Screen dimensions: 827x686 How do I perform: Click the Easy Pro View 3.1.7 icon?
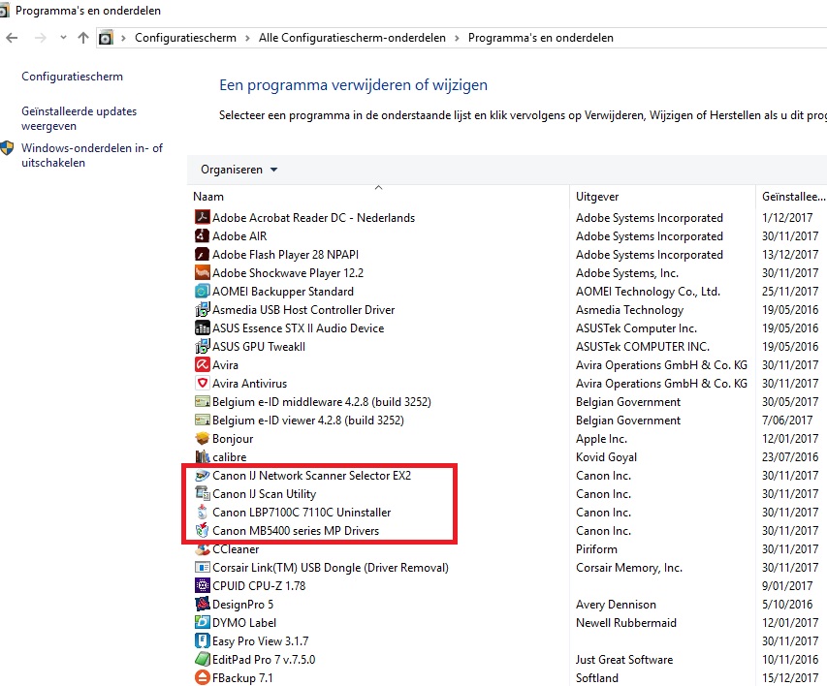[202, 641]
